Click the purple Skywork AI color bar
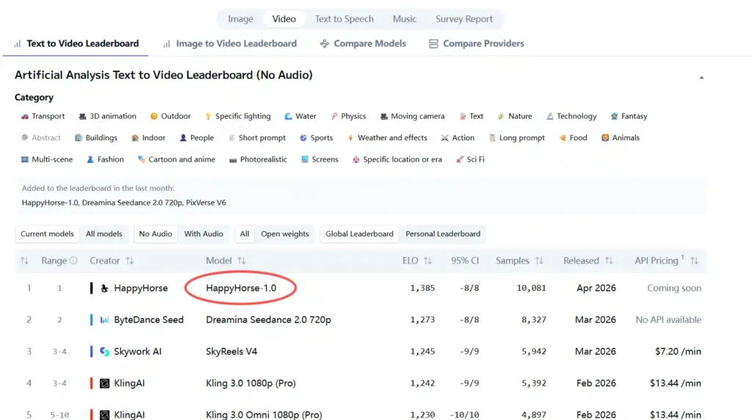752x420 pixels. click(91, 352)
